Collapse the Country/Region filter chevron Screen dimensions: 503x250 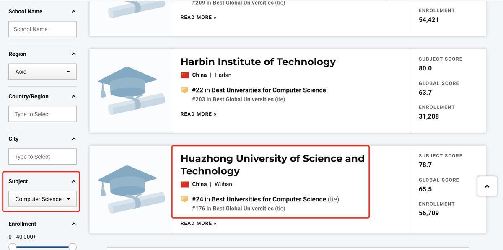(x=74, y=96)
